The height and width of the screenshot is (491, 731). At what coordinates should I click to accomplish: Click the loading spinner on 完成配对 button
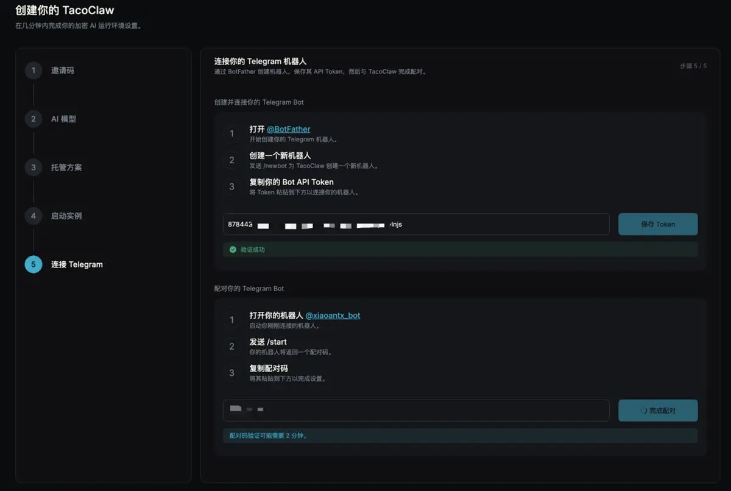coord(643,411)
